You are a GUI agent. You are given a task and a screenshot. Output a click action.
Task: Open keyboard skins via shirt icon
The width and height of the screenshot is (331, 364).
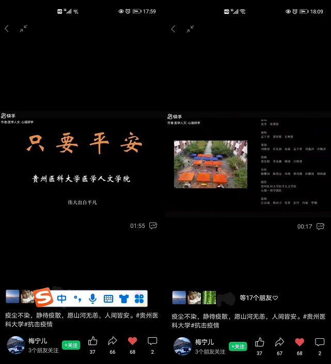coord(123,298)
